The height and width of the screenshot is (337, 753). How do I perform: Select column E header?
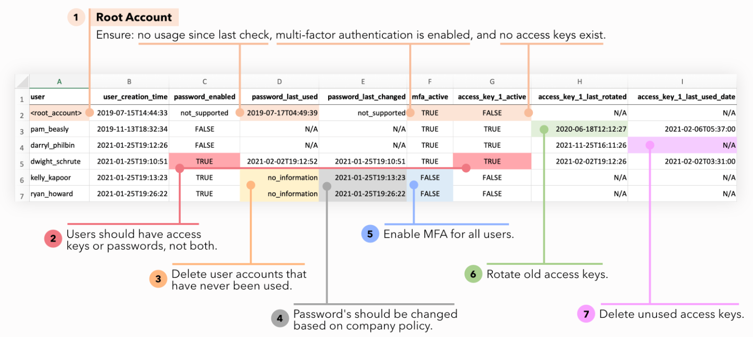[363, 81]
